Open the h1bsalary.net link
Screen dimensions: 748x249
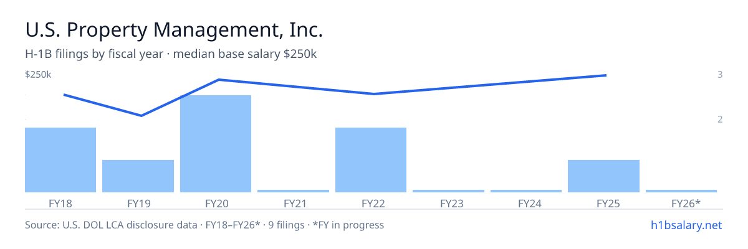[686, 225]
